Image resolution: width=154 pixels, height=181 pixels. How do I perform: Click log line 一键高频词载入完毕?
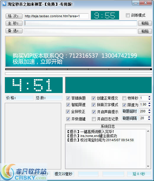click(x=90, y=132)
